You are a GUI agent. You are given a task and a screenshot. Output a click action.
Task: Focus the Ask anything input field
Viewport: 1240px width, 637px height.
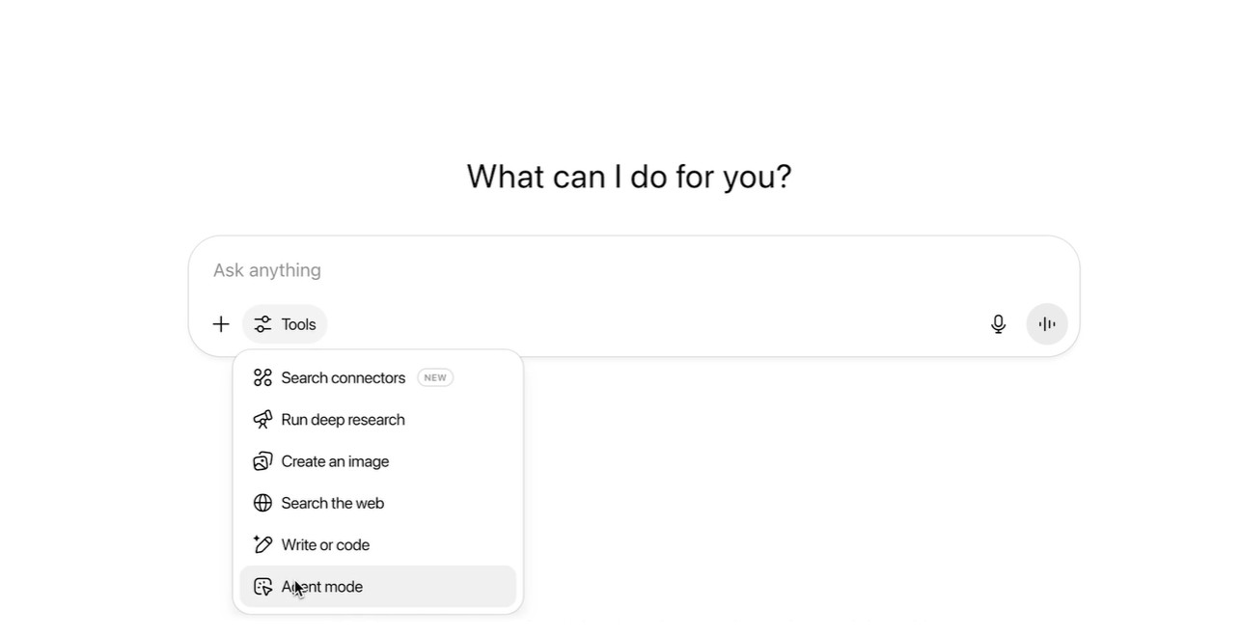[x=618, y=270]
